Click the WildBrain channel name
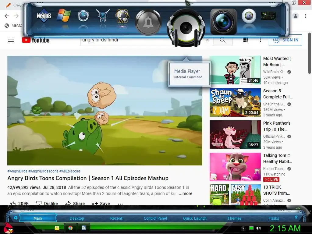This screenshot has width=312, height=234. point(274,72)
